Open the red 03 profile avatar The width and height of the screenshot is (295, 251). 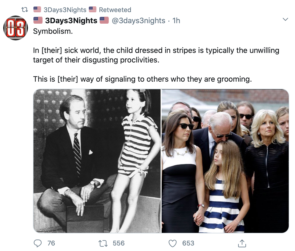point(16,28)
